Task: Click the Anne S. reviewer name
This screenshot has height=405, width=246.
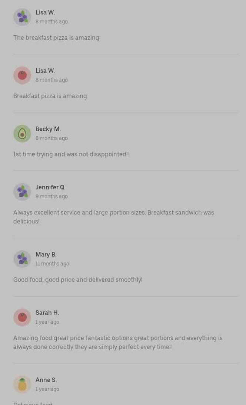Action: point(46,380)
